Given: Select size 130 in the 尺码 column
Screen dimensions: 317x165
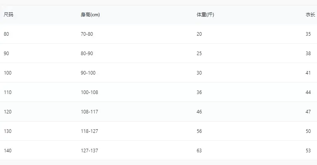Looking at the screenshot, I should (x=8, y=131).
